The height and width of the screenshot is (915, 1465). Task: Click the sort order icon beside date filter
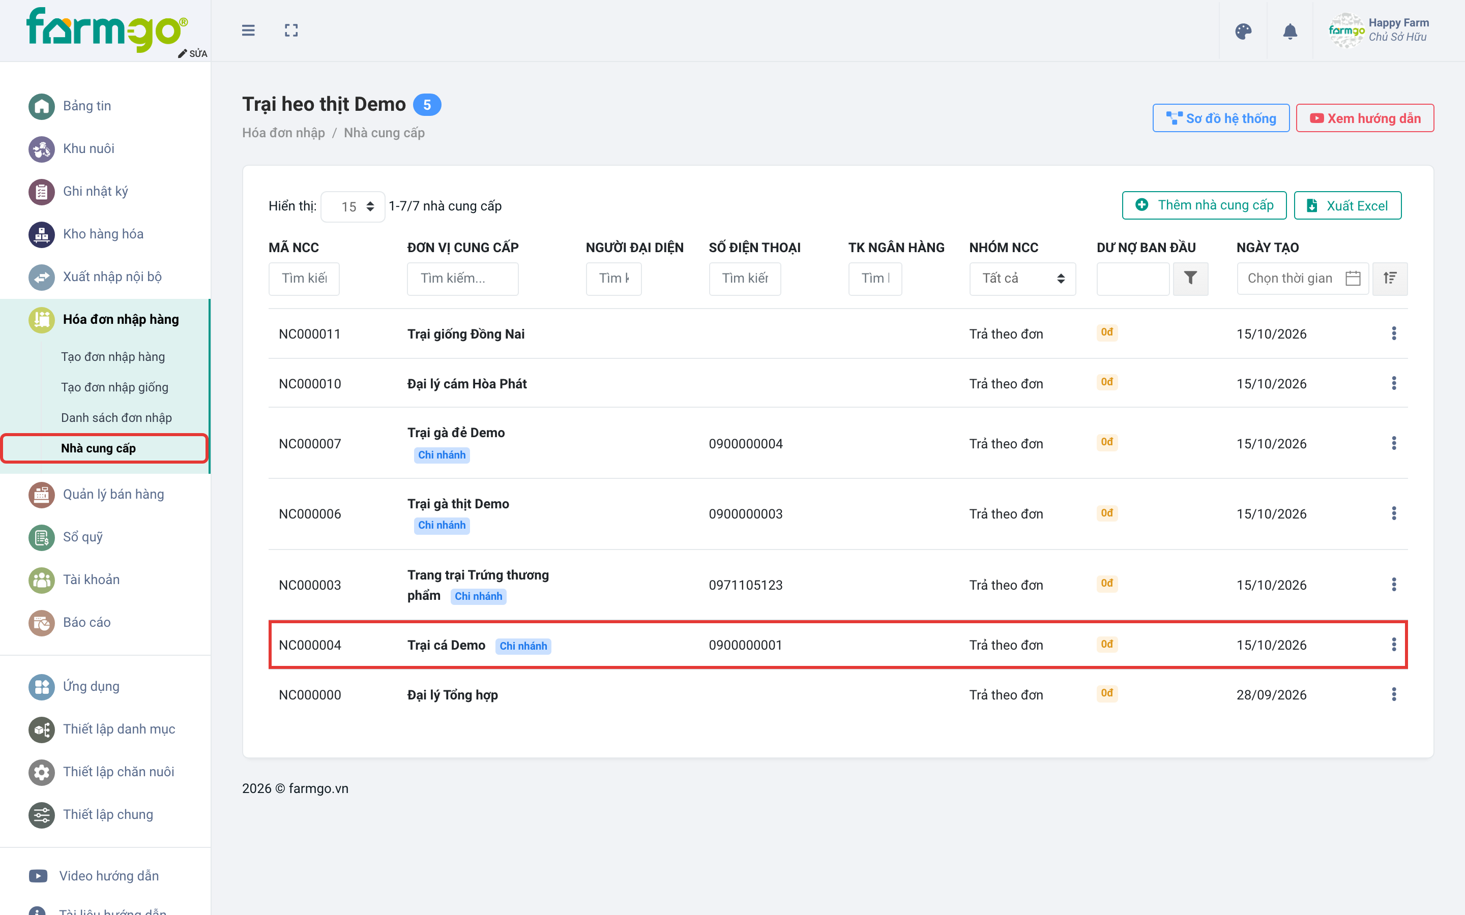point(1390,279)
